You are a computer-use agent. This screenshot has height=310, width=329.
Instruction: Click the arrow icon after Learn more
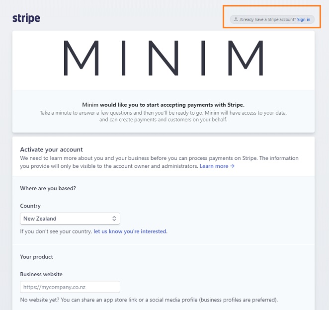232,166
